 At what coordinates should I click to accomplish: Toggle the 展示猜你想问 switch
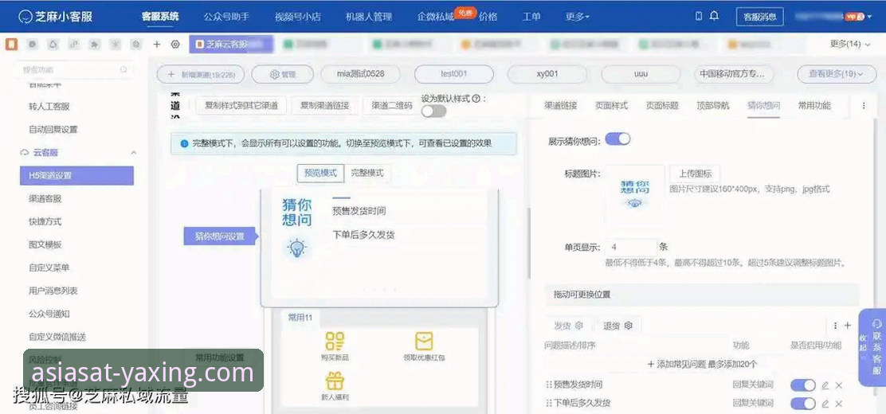click(617, 139)
